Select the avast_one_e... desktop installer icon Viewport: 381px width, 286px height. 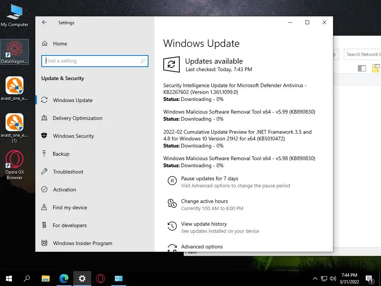click(15, 89)
